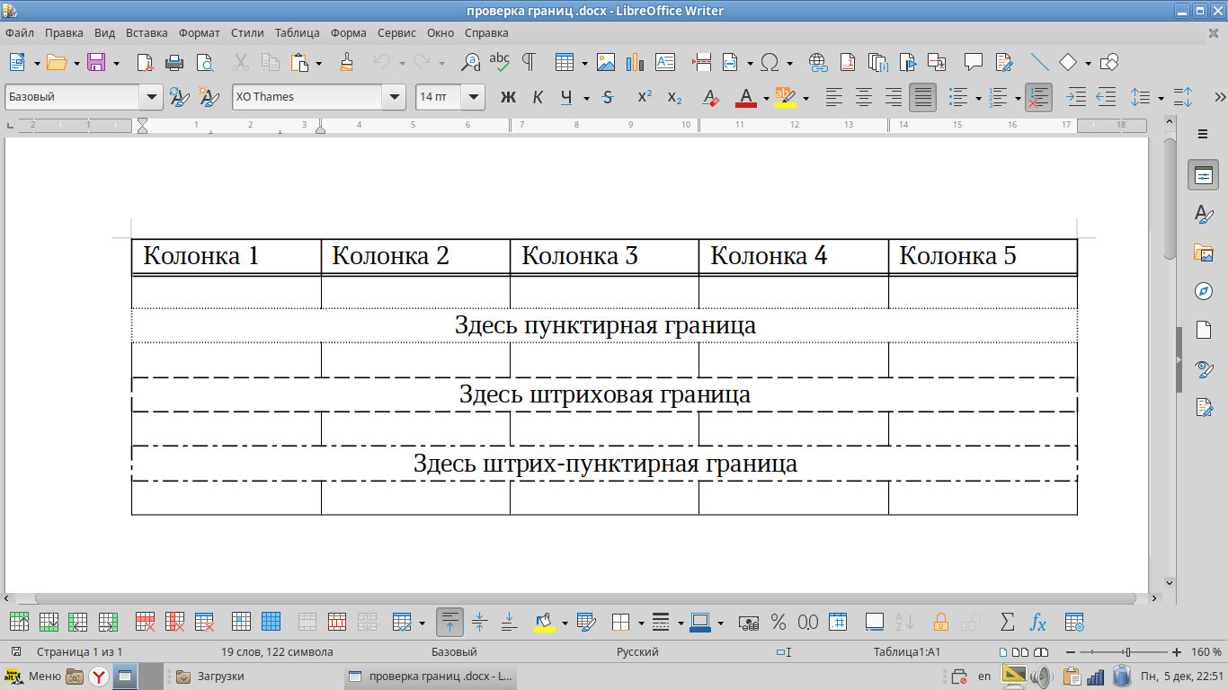Open the Navigator panel in the sidebar

1204,291
